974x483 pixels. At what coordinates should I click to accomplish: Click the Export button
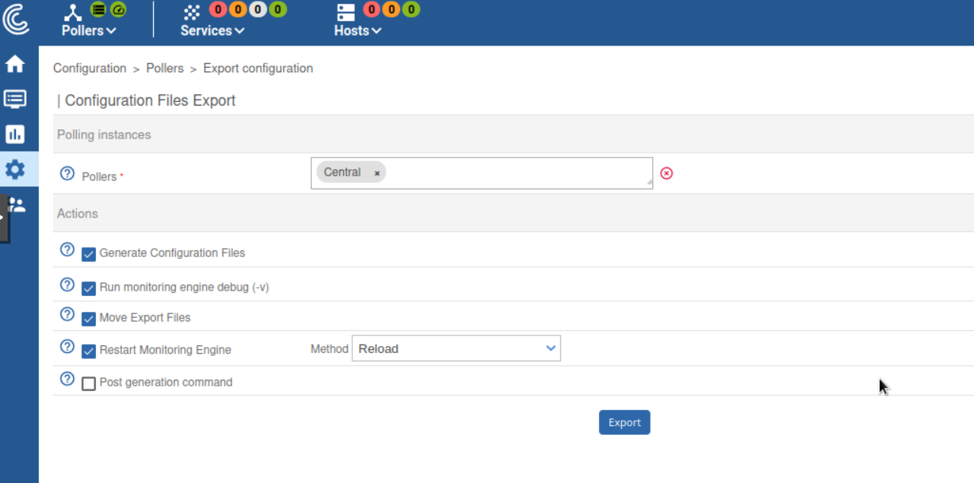pos(624,422)
